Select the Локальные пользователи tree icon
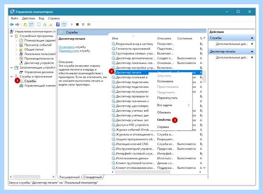Image resolution: width=263 pixels, height=194 pixels. click(x=21, y=54)
